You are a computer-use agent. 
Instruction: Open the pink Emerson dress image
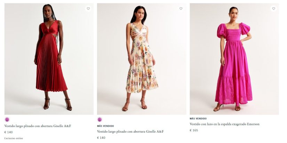click(x=234, y=59)
